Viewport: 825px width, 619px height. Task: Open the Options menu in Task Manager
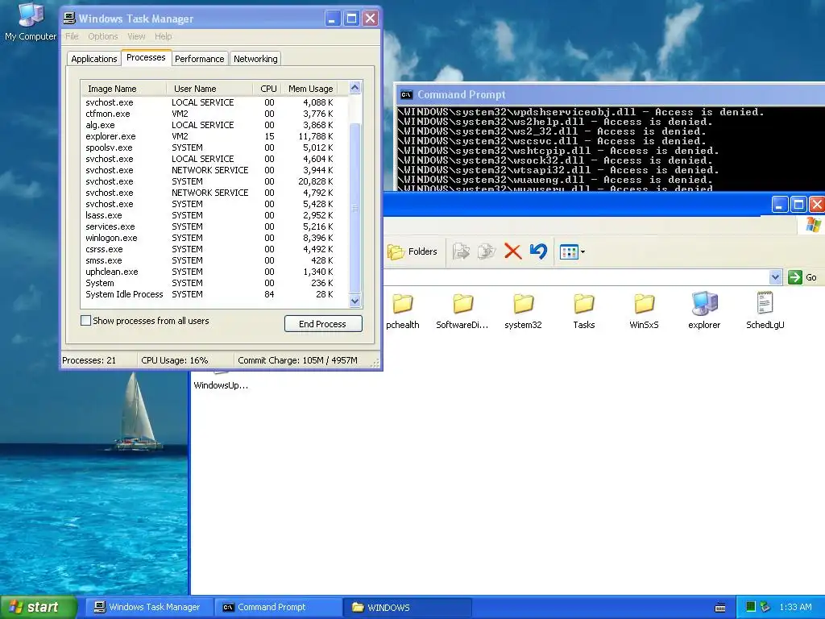pos(102,36)
